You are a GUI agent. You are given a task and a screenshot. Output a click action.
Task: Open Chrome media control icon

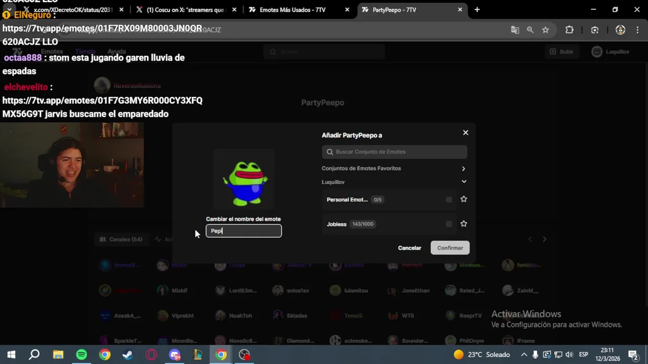pyautogui.click(x=595, y=30)
